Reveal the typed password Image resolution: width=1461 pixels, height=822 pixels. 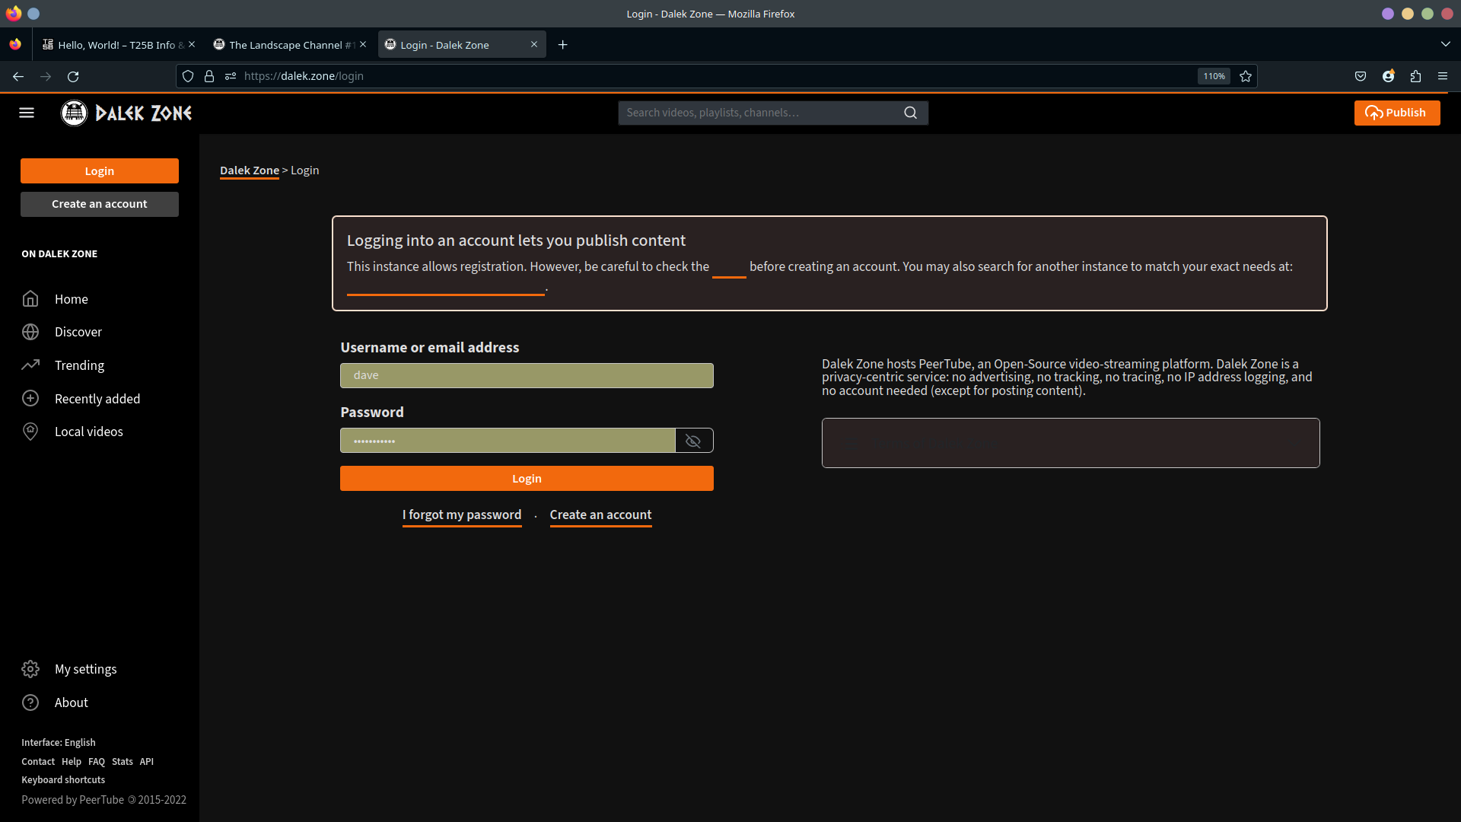(693, 441)
